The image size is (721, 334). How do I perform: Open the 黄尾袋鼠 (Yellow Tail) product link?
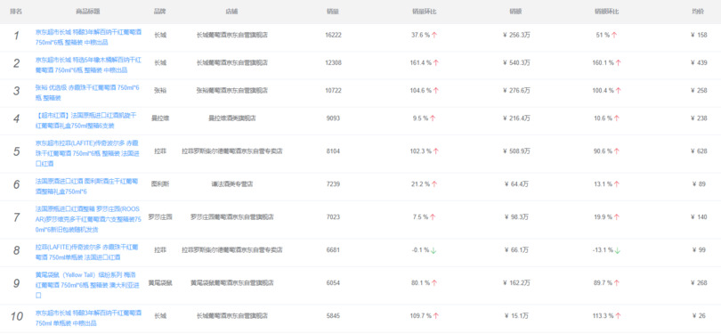pos(88,285)
